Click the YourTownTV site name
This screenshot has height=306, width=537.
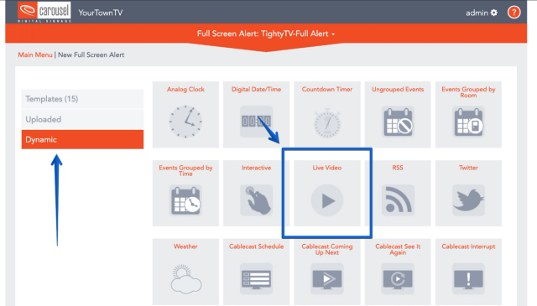[x=101, y=13]
